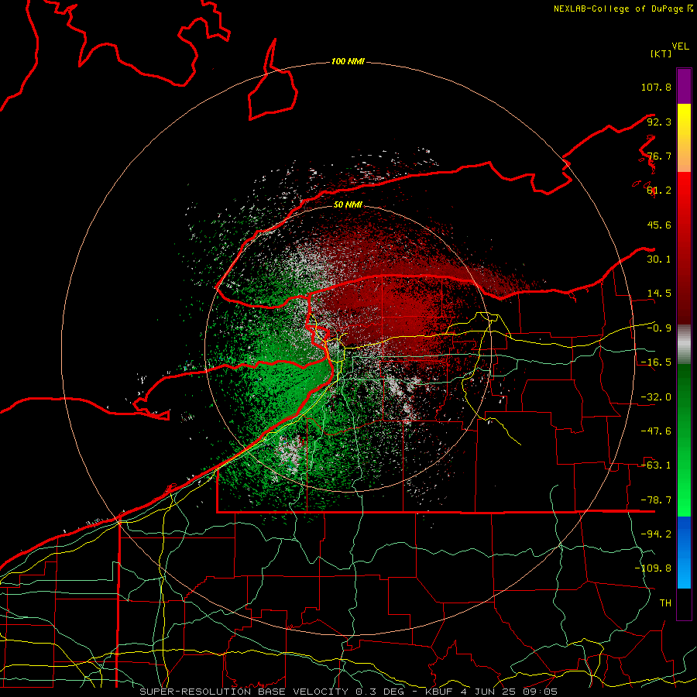Select the -0.9 scale value
This screenshot has height=697, width=697.
coord(659,328)
